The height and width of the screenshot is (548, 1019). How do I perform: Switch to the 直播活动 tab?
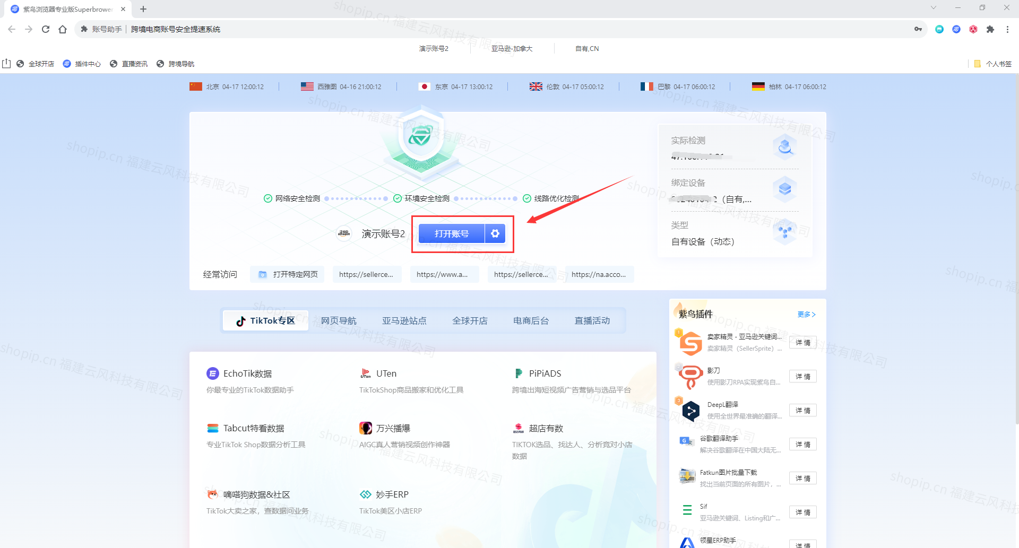(592, 320)
